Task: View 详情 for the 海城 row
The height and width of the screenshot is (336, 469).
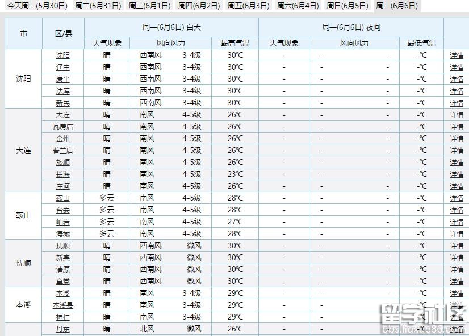Action: pos(457,234)
